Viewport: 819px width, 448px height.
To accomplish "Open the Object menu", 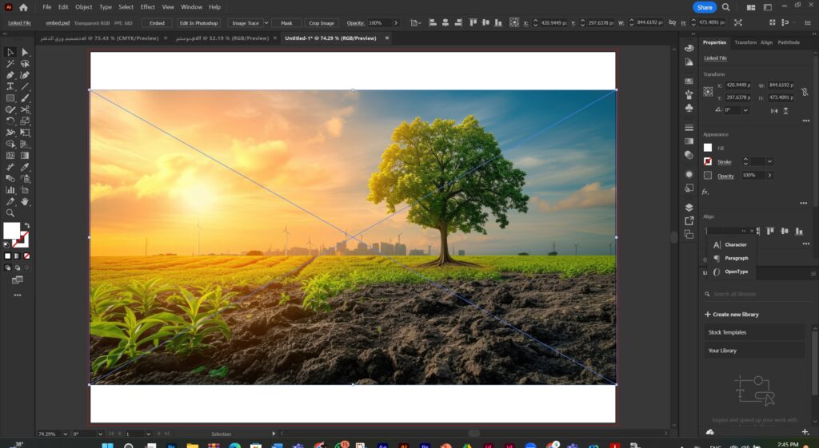I will [83, 7].
